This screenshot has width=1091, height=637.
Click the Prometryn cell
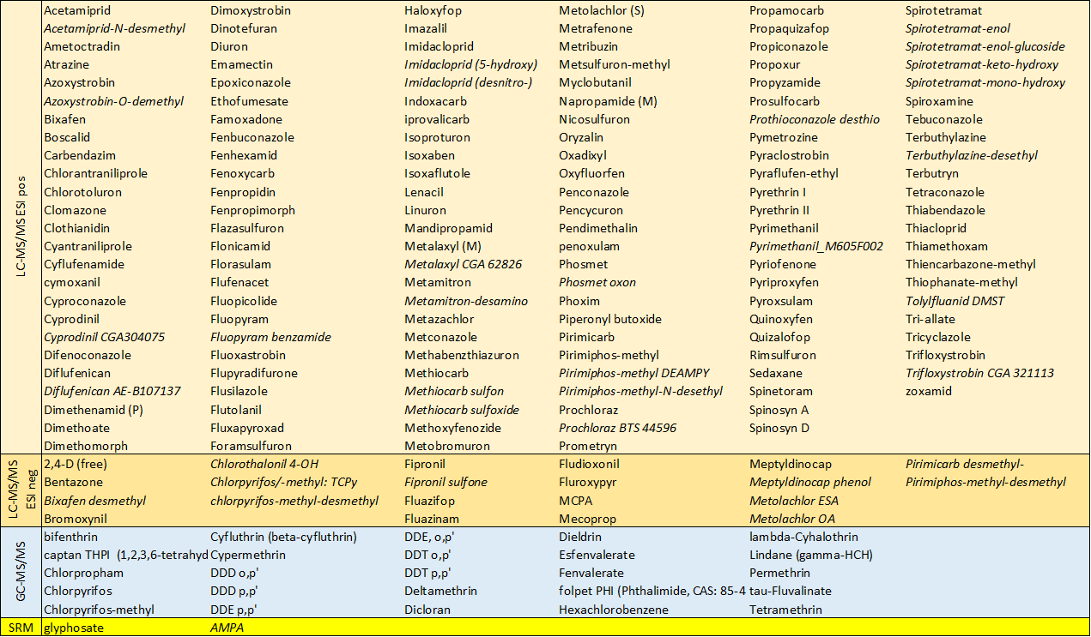(x=588, y=446)
